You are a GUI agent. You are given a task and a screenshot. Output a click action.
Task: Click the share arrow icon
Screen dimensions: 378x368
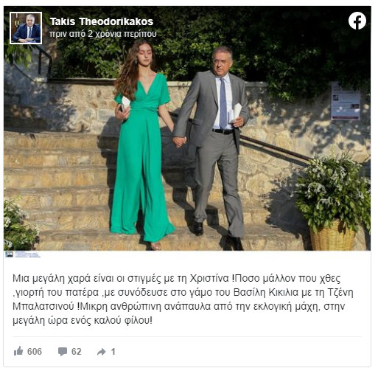pos(101,352)
